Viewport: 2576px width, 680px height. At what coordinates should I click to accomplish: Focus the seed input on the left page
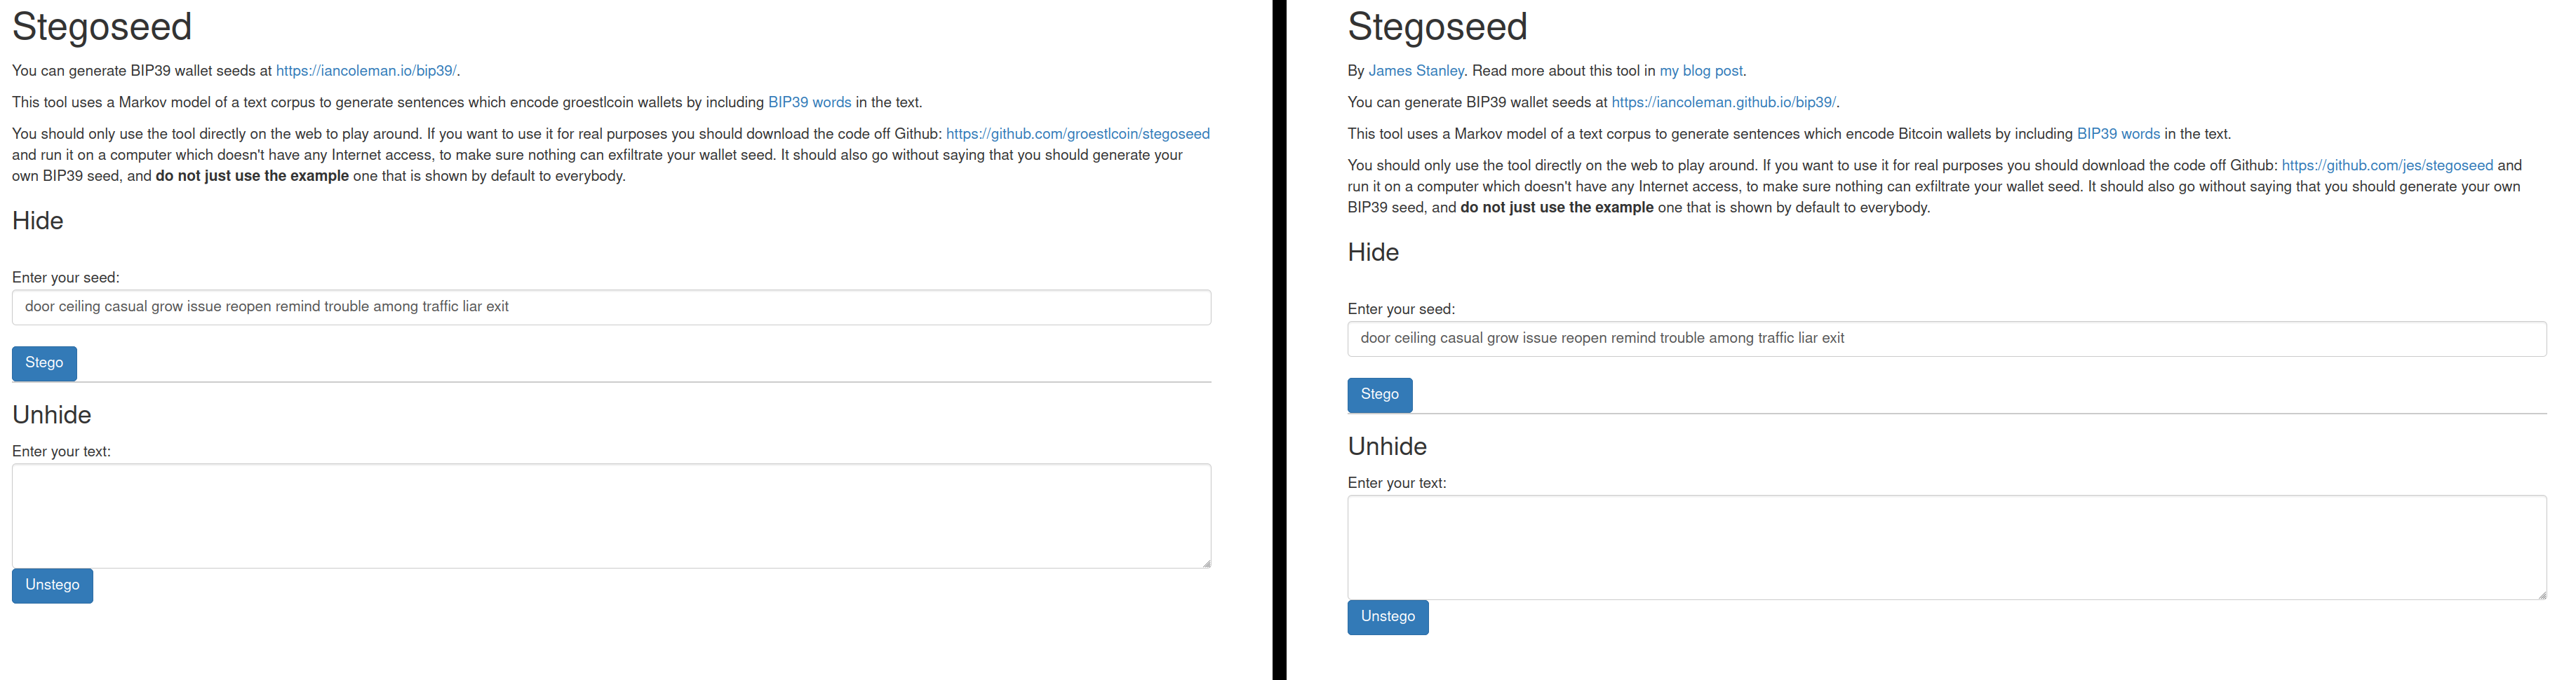[x=611, y=307]
